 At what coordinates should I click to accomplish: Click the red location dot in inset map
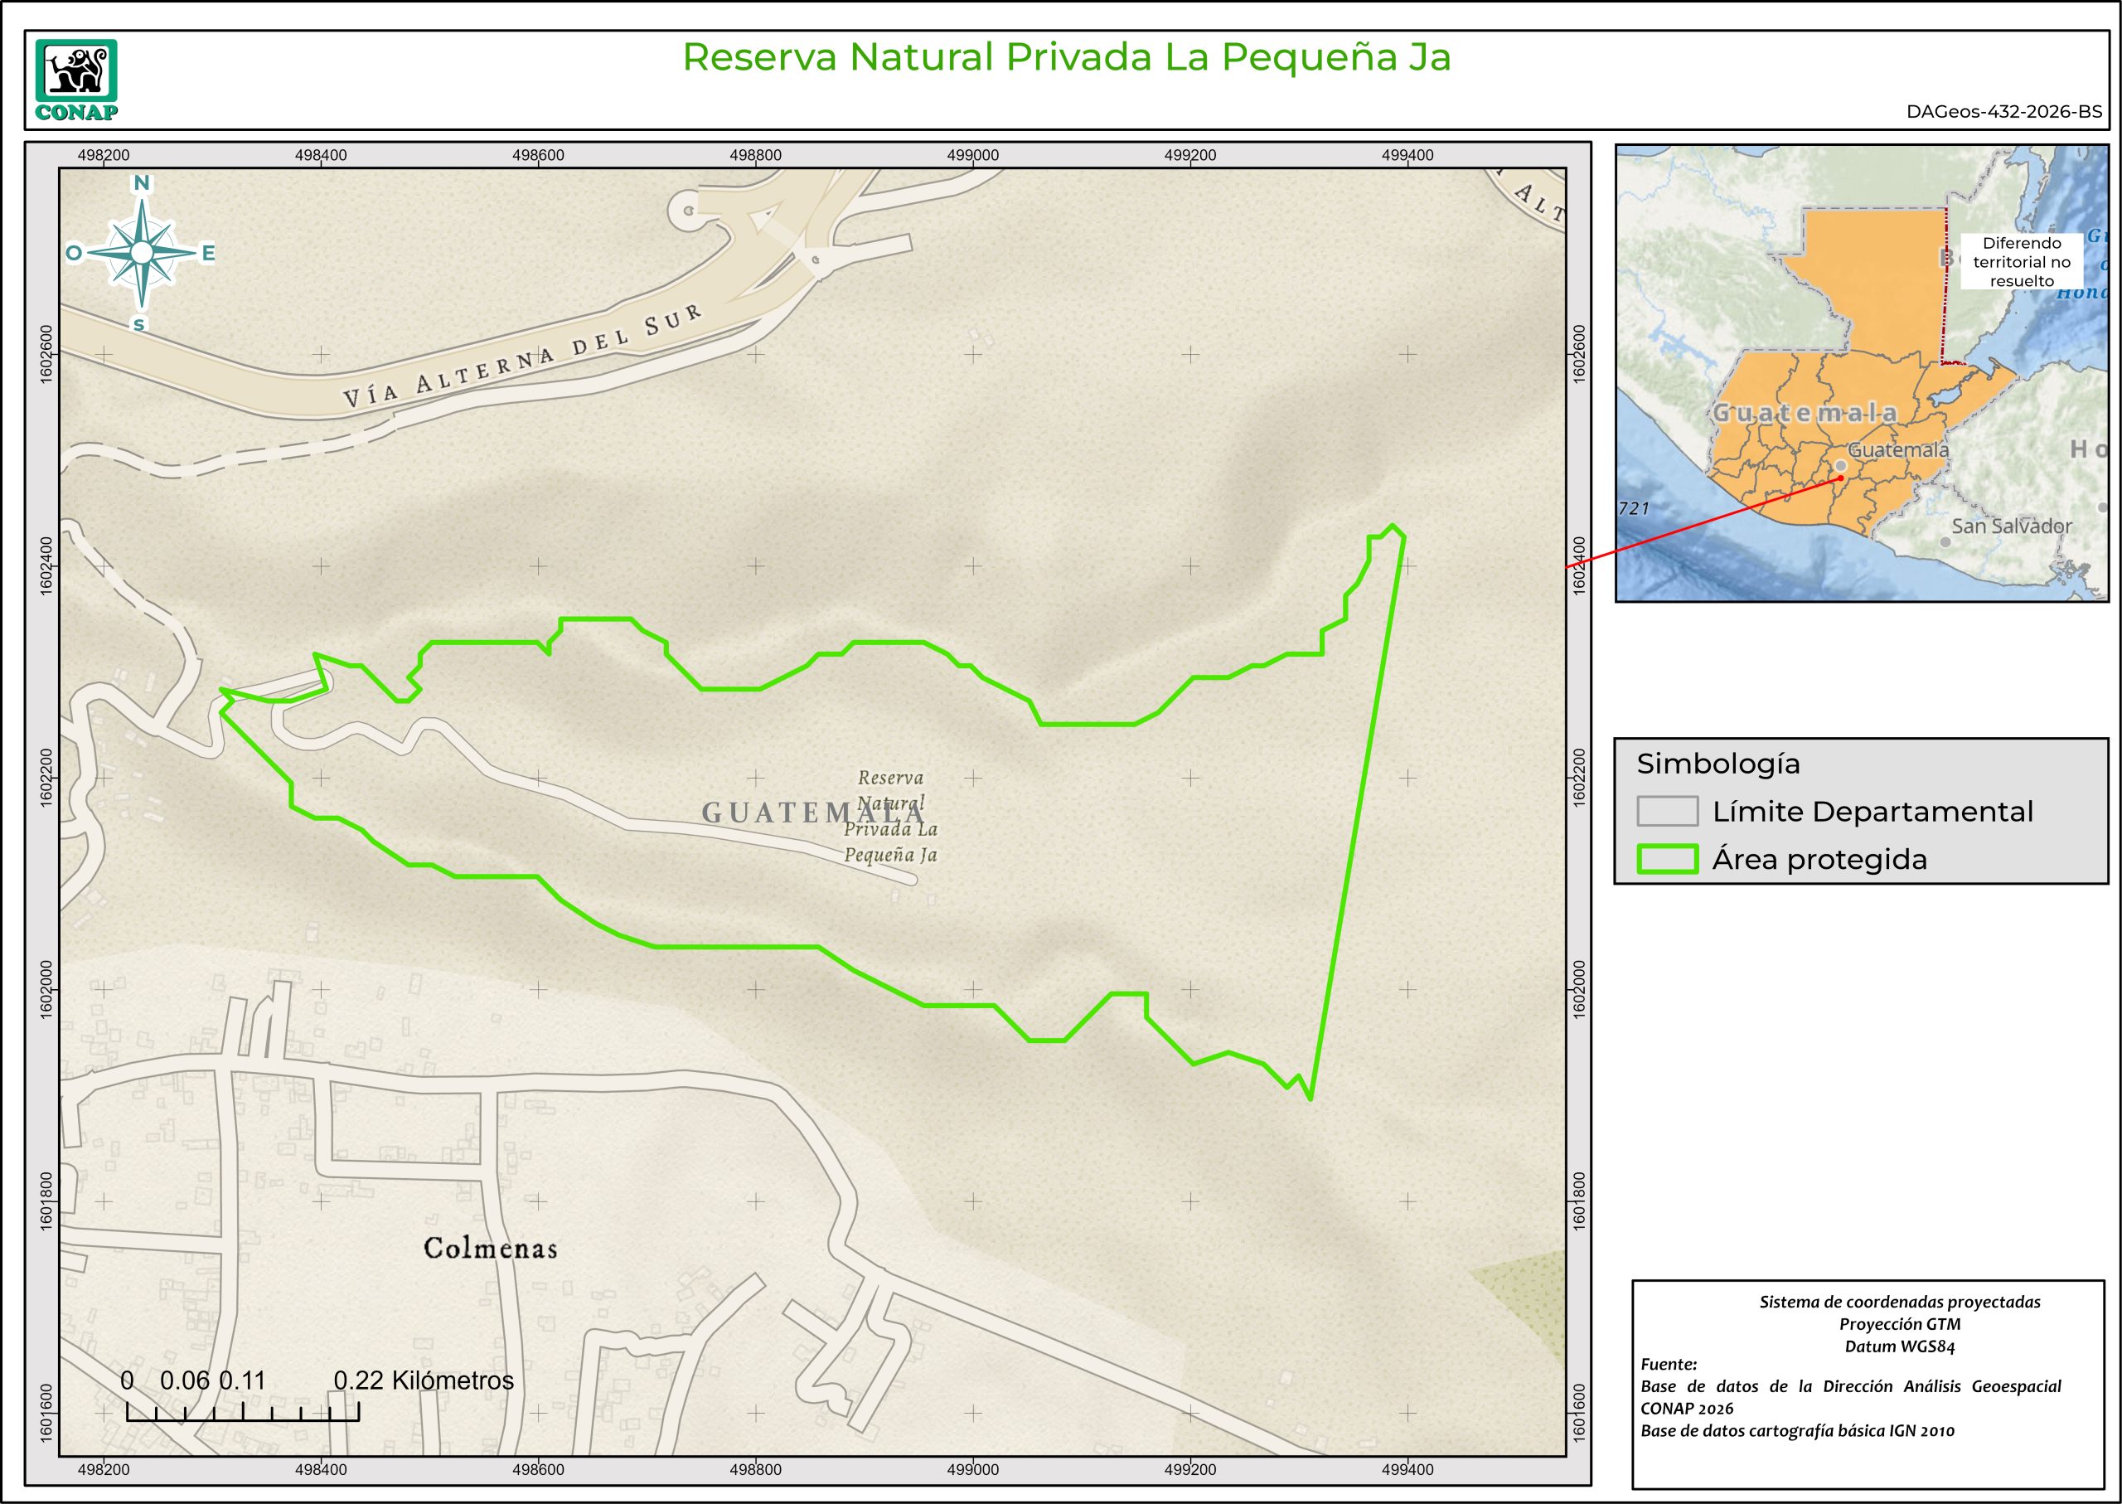1840,478
